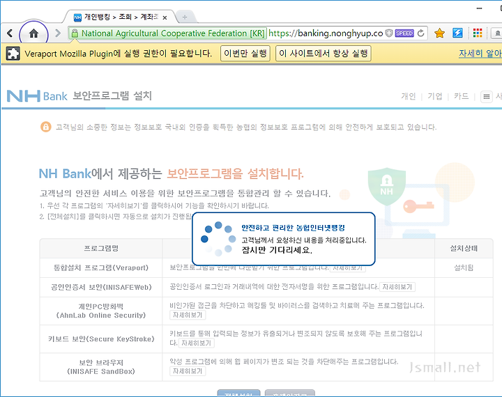Open the 개인 menu item
Viewport: 502px width, 397px height.
(408, 96)
